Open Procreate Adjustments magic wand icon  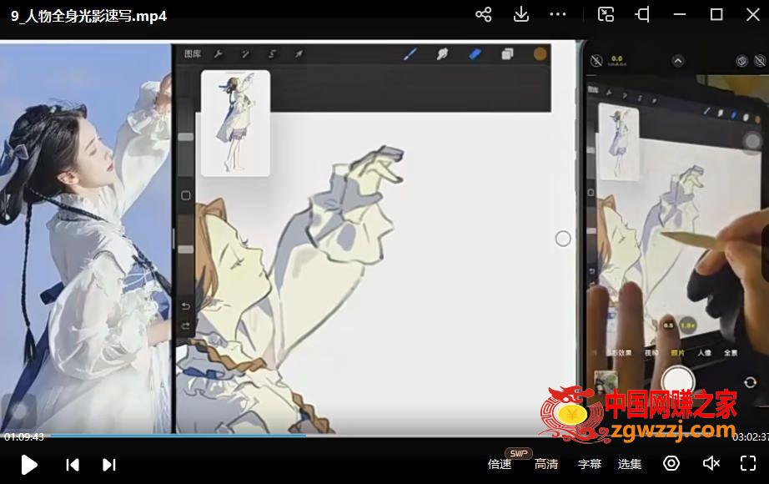(245, 54)
